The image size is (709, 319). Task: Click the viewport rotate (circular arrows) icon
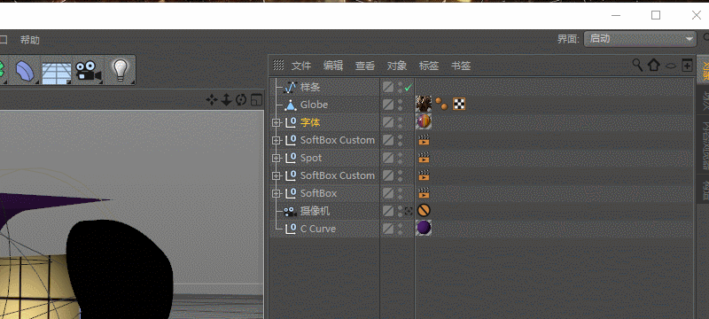(x=241, y=100)
